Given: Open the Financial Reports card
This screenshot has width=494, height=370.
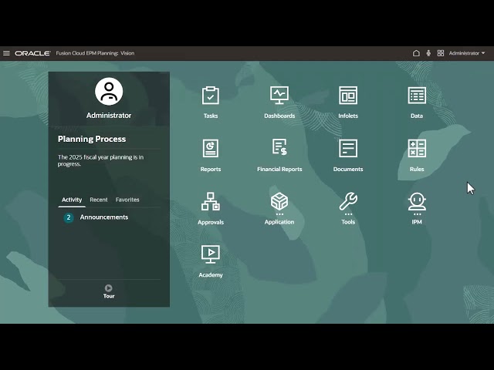Looking at the screenshot, I should [279, 156].
